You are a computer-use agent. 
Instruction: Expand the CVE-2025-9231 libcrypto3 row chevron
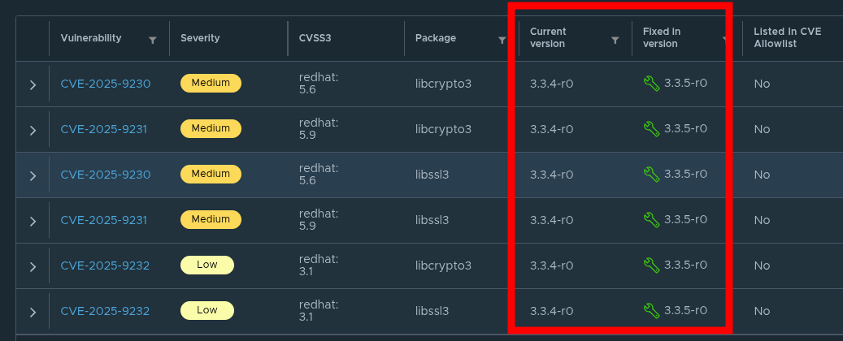pos(33,130)
